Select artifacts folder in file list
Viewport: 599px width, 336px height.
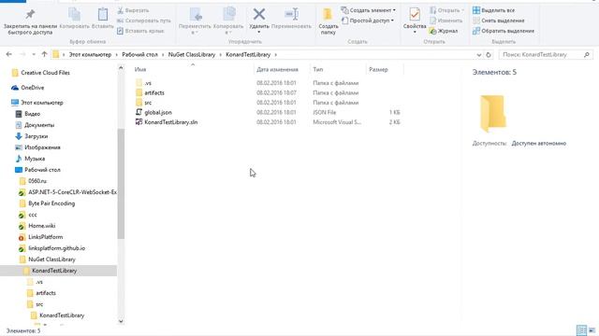click(154, 92)
